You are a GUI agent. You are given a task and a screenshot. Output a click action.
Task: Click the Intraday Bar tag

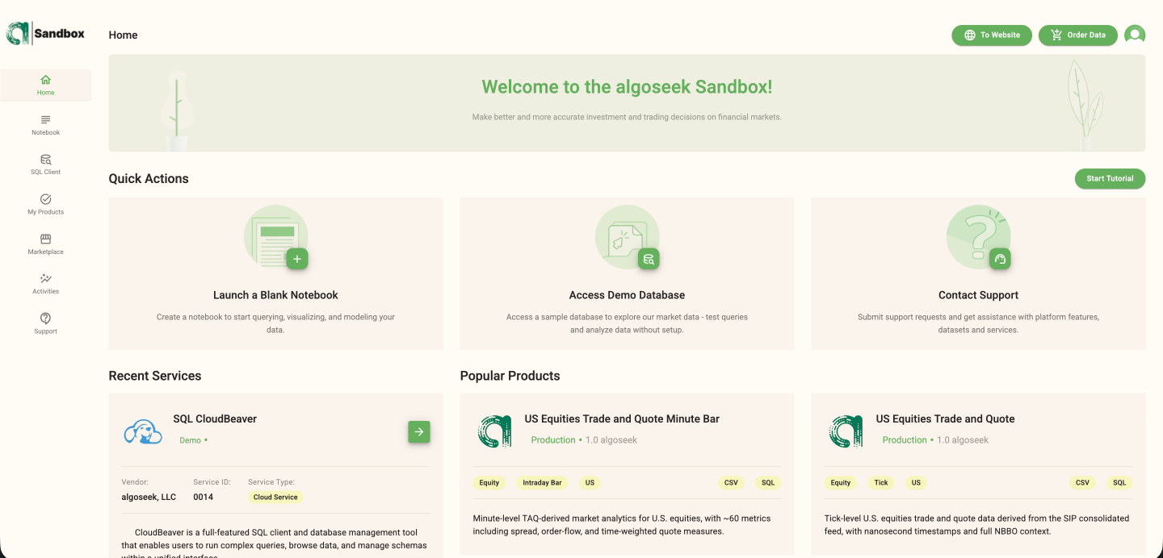point(542,482)
